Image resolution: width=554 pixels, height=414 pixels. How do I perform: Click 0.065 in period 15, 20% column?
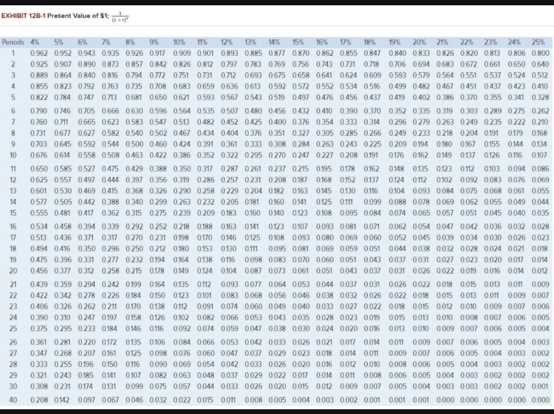(x=422, y=213)
